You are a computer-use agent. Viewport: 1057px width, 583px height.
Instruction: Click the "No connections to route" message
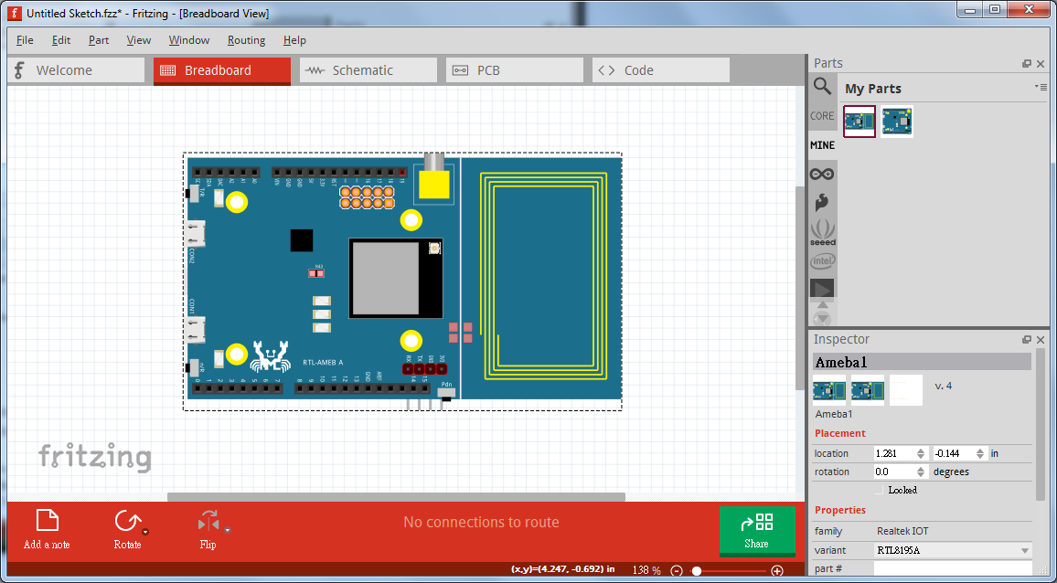tap(481, 523)
